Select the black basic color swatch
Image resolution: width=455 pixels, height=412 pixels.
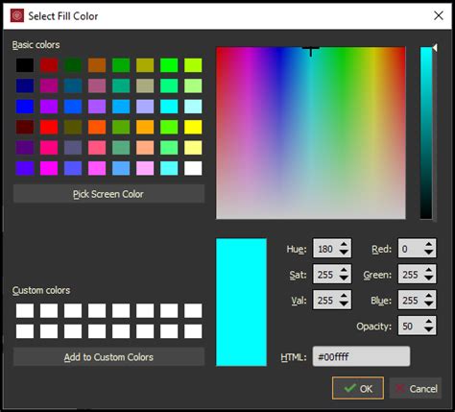pos(25,65)
